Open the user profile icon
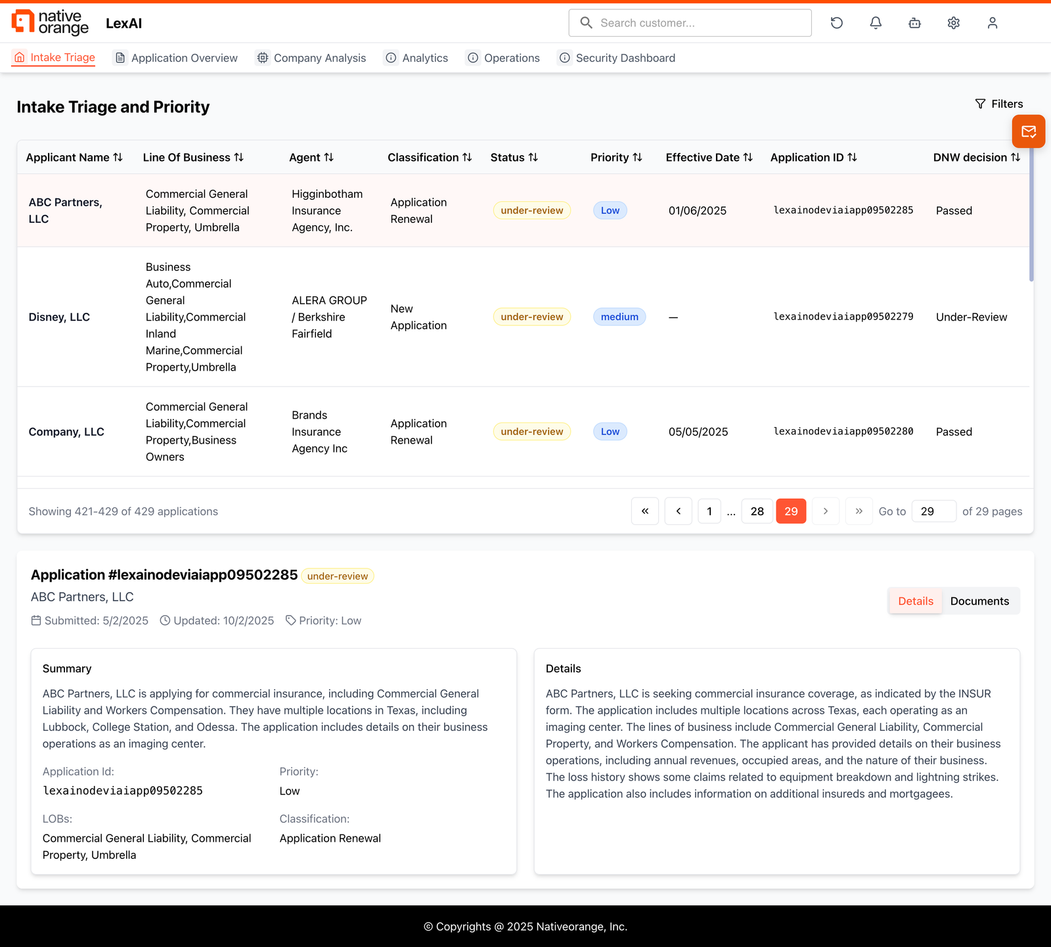 (x=993, y=22)
